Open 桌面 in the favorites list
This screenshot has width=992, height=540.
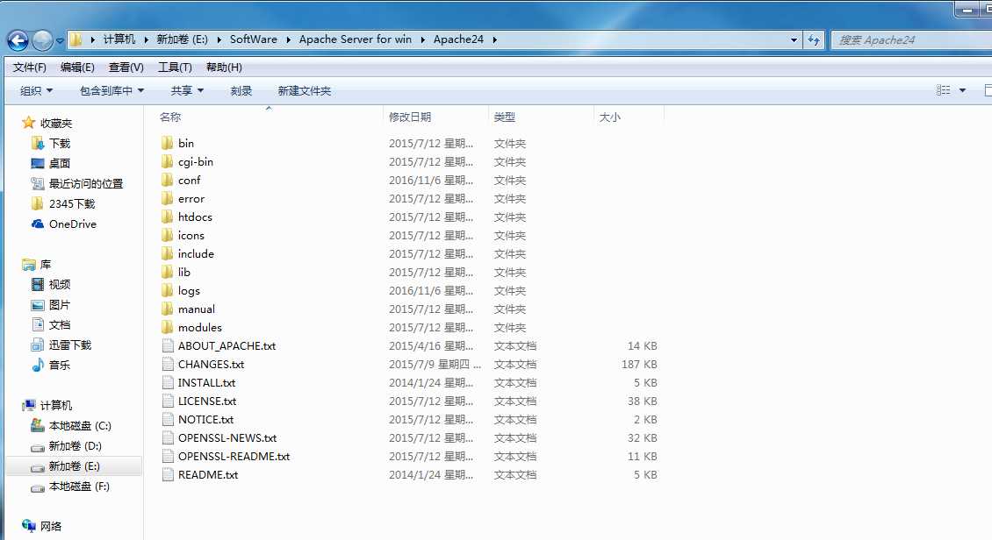click(60, 164)
